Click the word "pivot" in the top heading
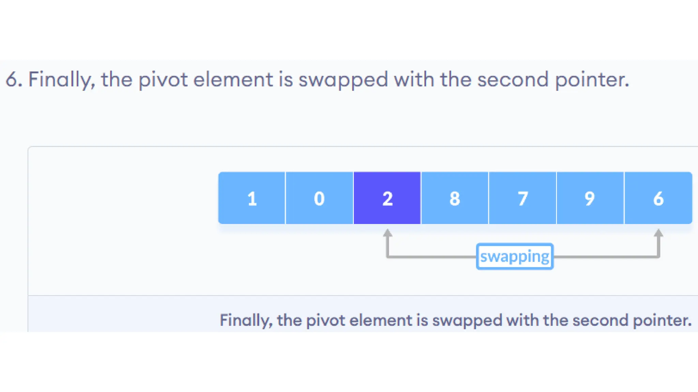 click(163, 80)
